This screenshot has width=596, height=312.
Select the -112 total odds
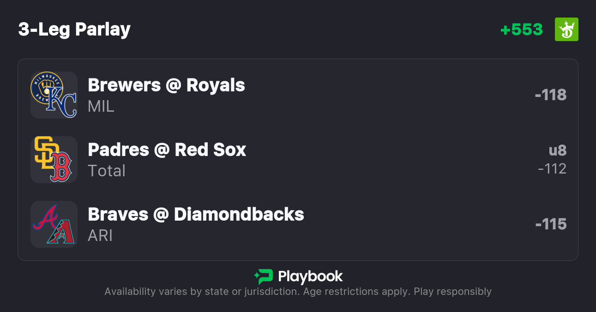(x=552, y=169)
